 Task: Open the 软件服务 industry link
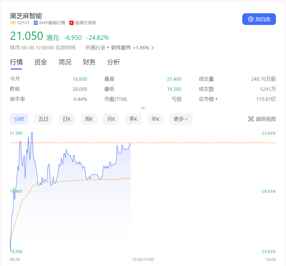121,48
